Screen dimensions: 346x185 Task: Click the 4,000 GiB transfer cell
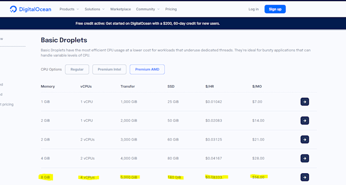pyautogui.click(x=129, y=158)
